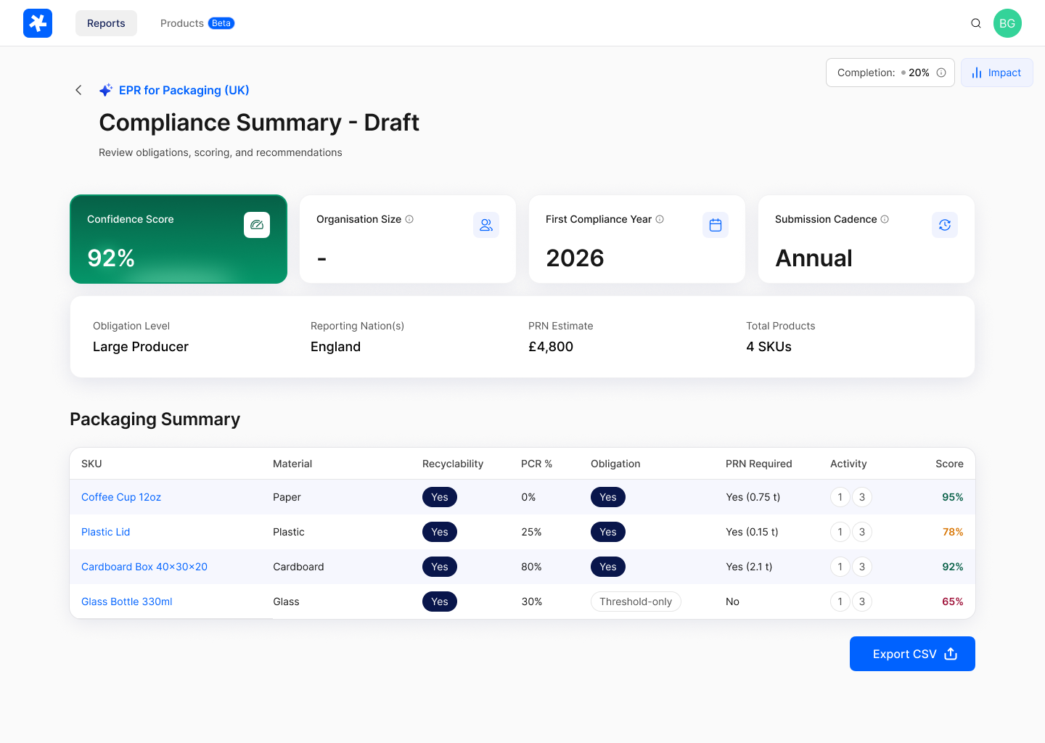Click the edit icon on Confidence Score card

point(257,225)
